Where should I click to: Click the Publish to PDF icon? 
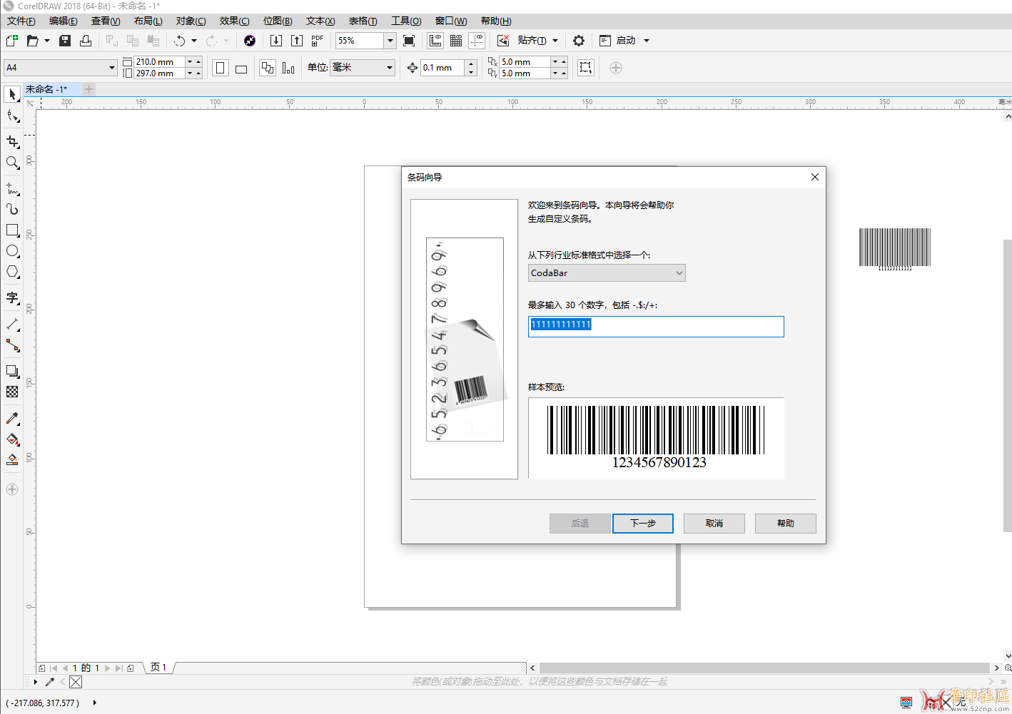pos(318,41)
